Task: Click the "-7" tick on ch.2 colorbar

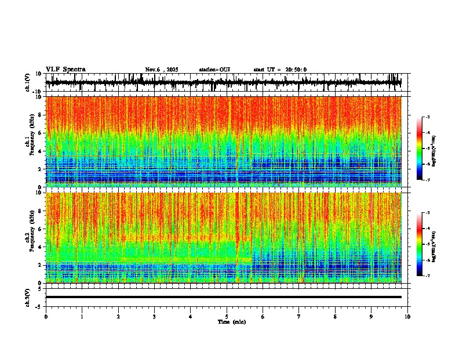Action: 427,276
